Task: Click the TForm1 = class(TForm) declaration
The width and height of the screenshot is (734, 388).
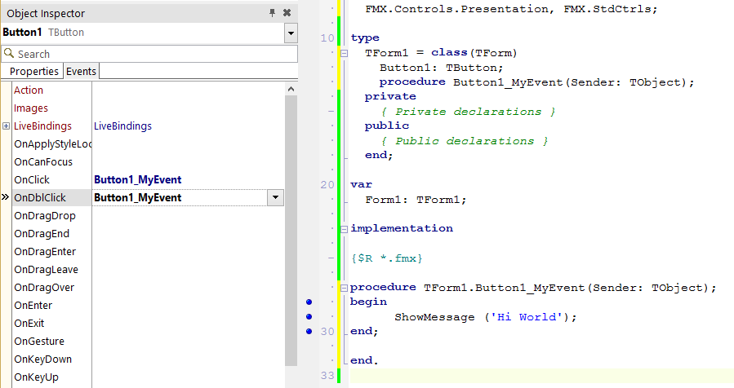Action: point(441,53)
